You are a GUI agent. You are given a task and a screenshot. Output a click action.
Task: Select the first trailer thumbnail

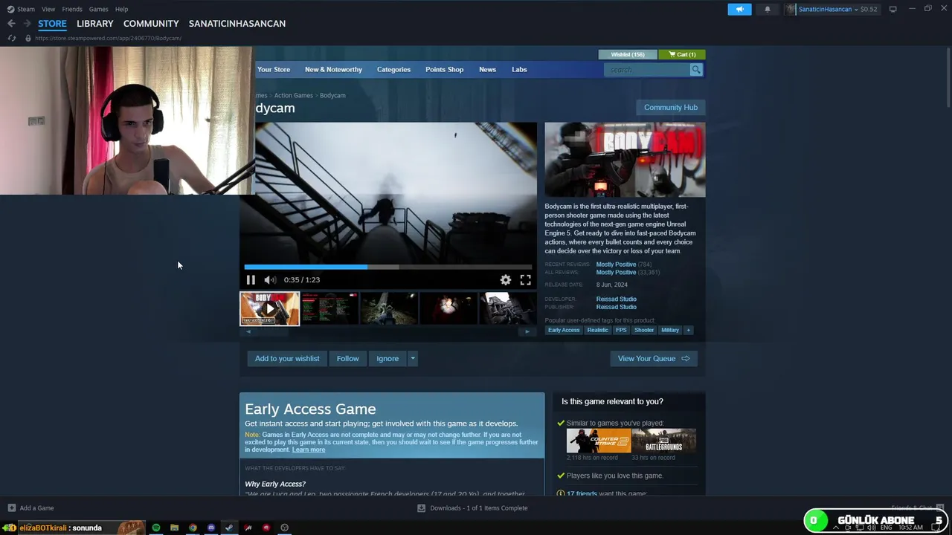point(269,308)
